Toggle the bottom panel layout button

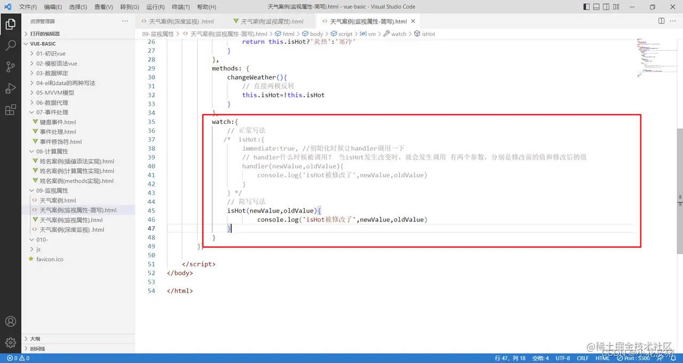click(x=598, y=7)
